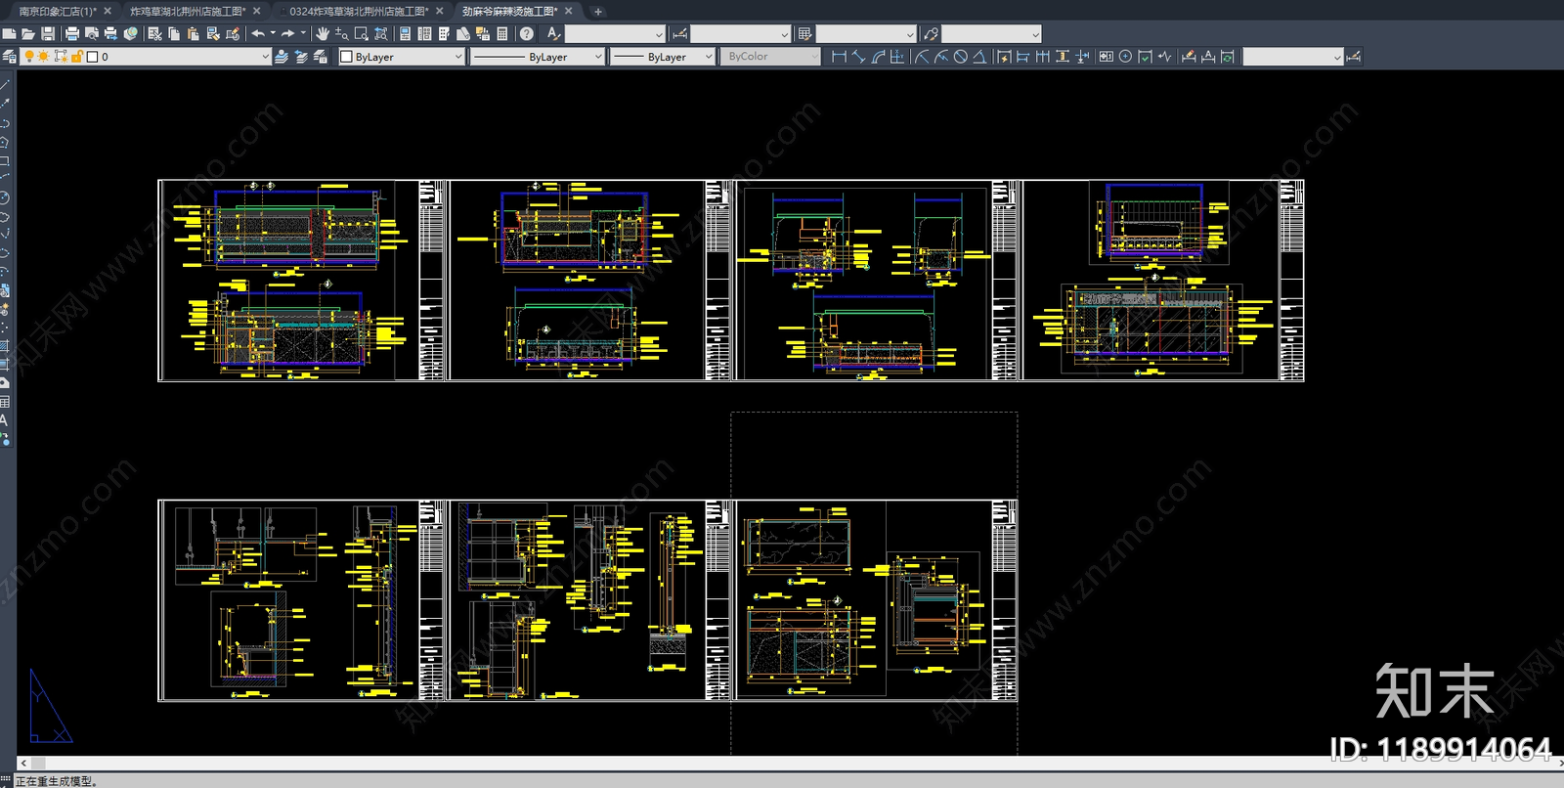Viewport: 1564px width, 788px height.
Task: Toggle the layer on/off lightbulb icon
Action: click(29, 57)
